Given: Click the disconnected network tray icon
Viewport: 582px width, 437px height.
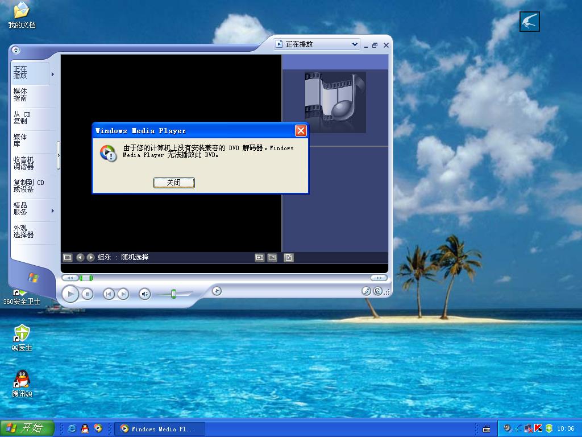Looking at the screenshot, I should coord(528,429).
